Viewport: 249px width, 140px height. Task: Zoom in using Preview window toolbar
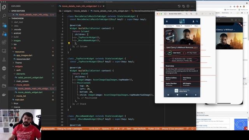point(191,14)
